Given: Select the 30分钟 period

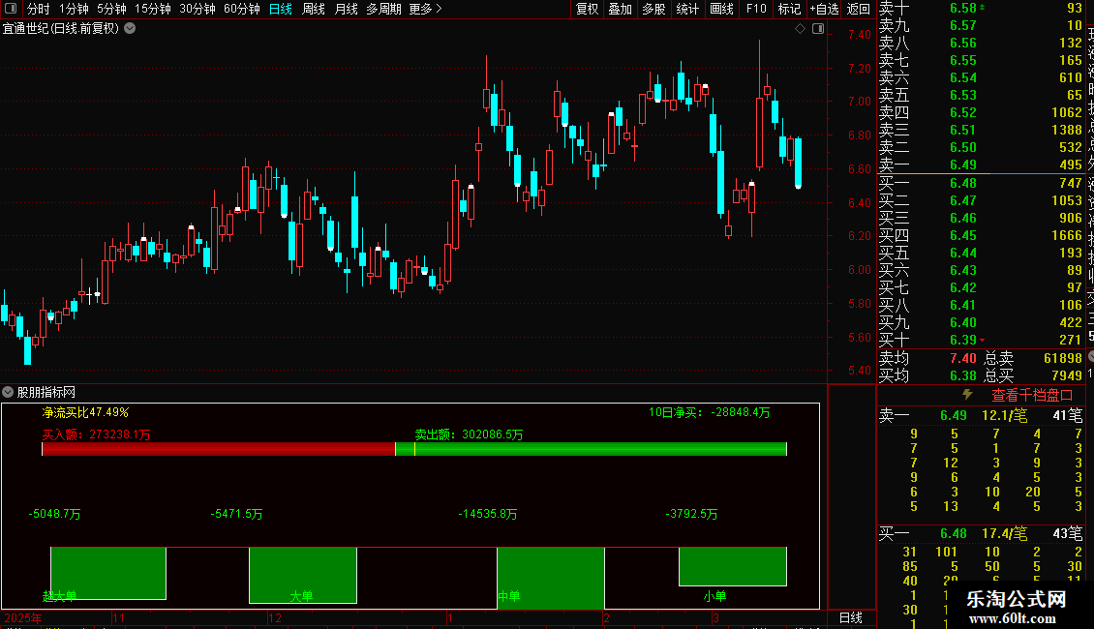Looking at the screenshot, I should point(197,9).
